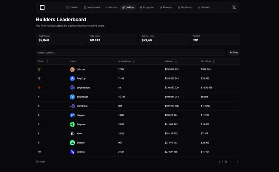
Task: Open the PolyCop builder name
Action: 81,79
